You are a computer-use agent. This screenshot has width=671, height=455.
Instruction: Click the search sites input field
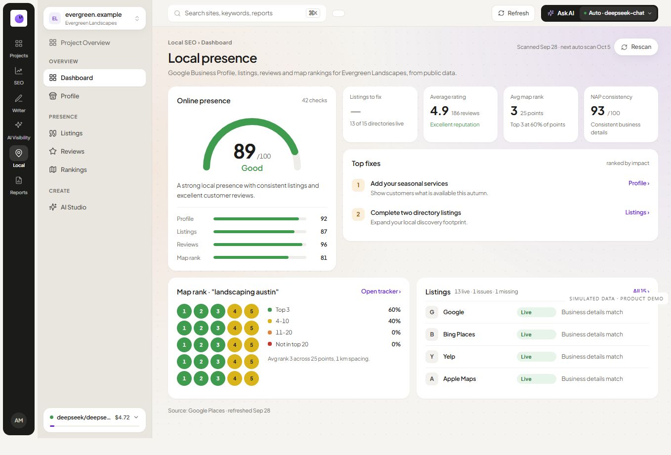pyautogui.click(x=247, y=13)
